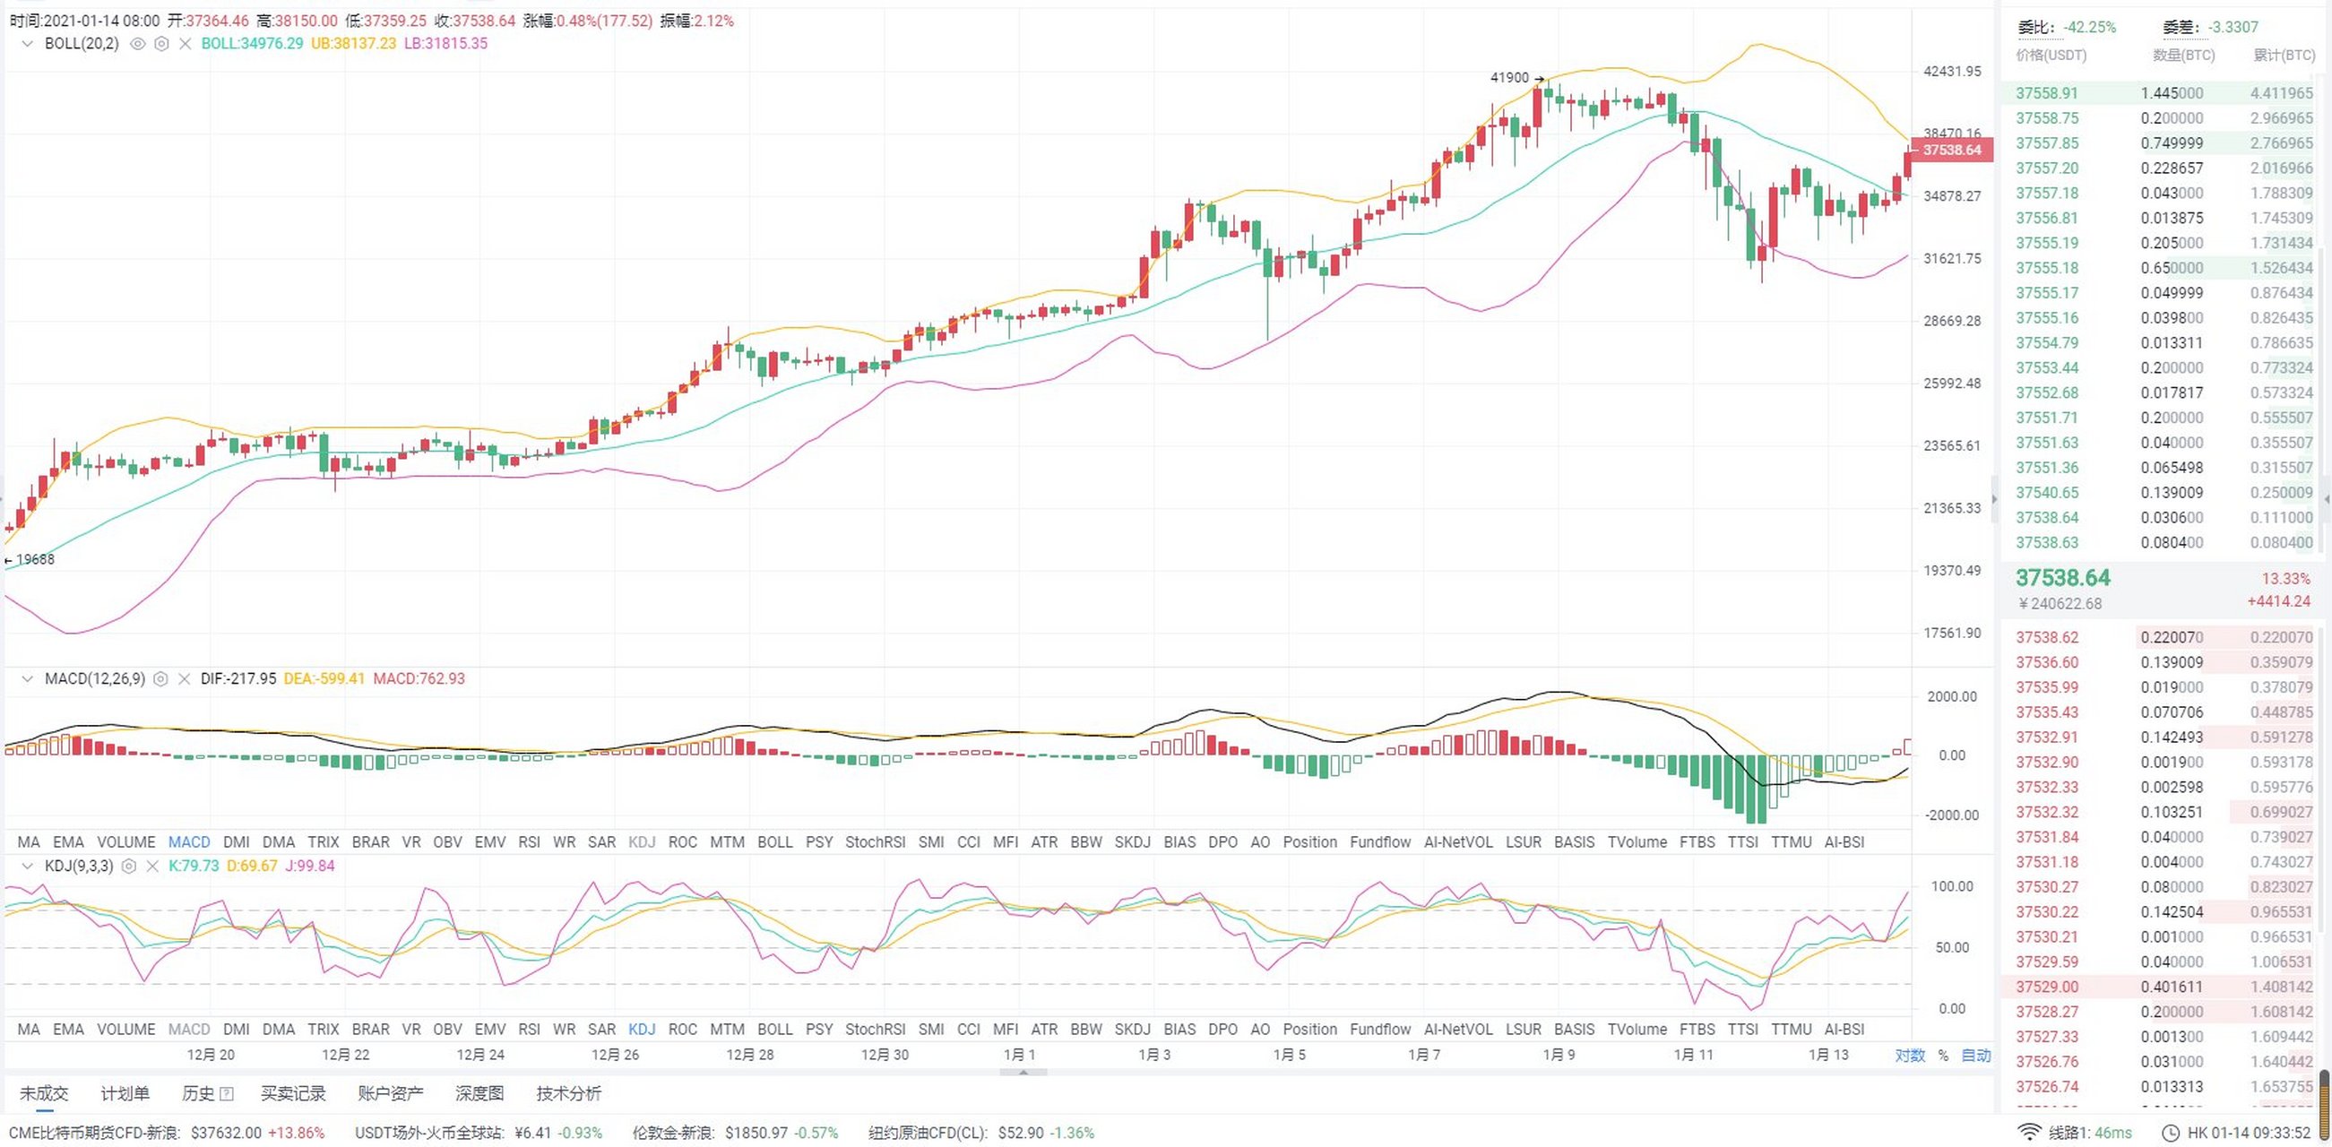Collapse the KDJ panel chevron
The height and width of the screenshot is (1147, 2332).
point(27,867)
